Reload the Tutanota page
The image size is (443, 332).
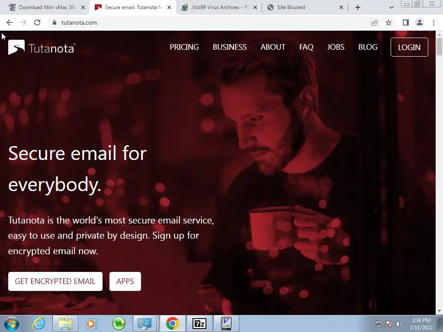tap(37, 22)
